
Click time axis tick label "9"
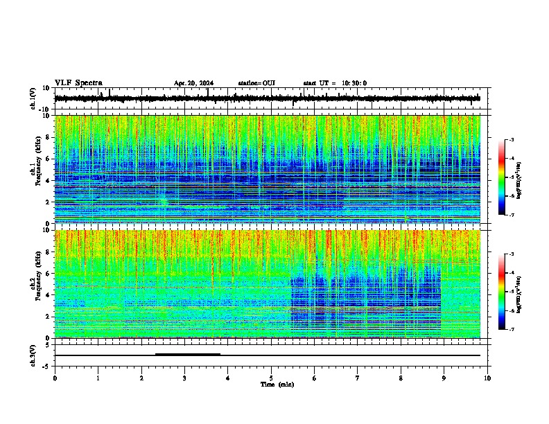tap(444, 378)
